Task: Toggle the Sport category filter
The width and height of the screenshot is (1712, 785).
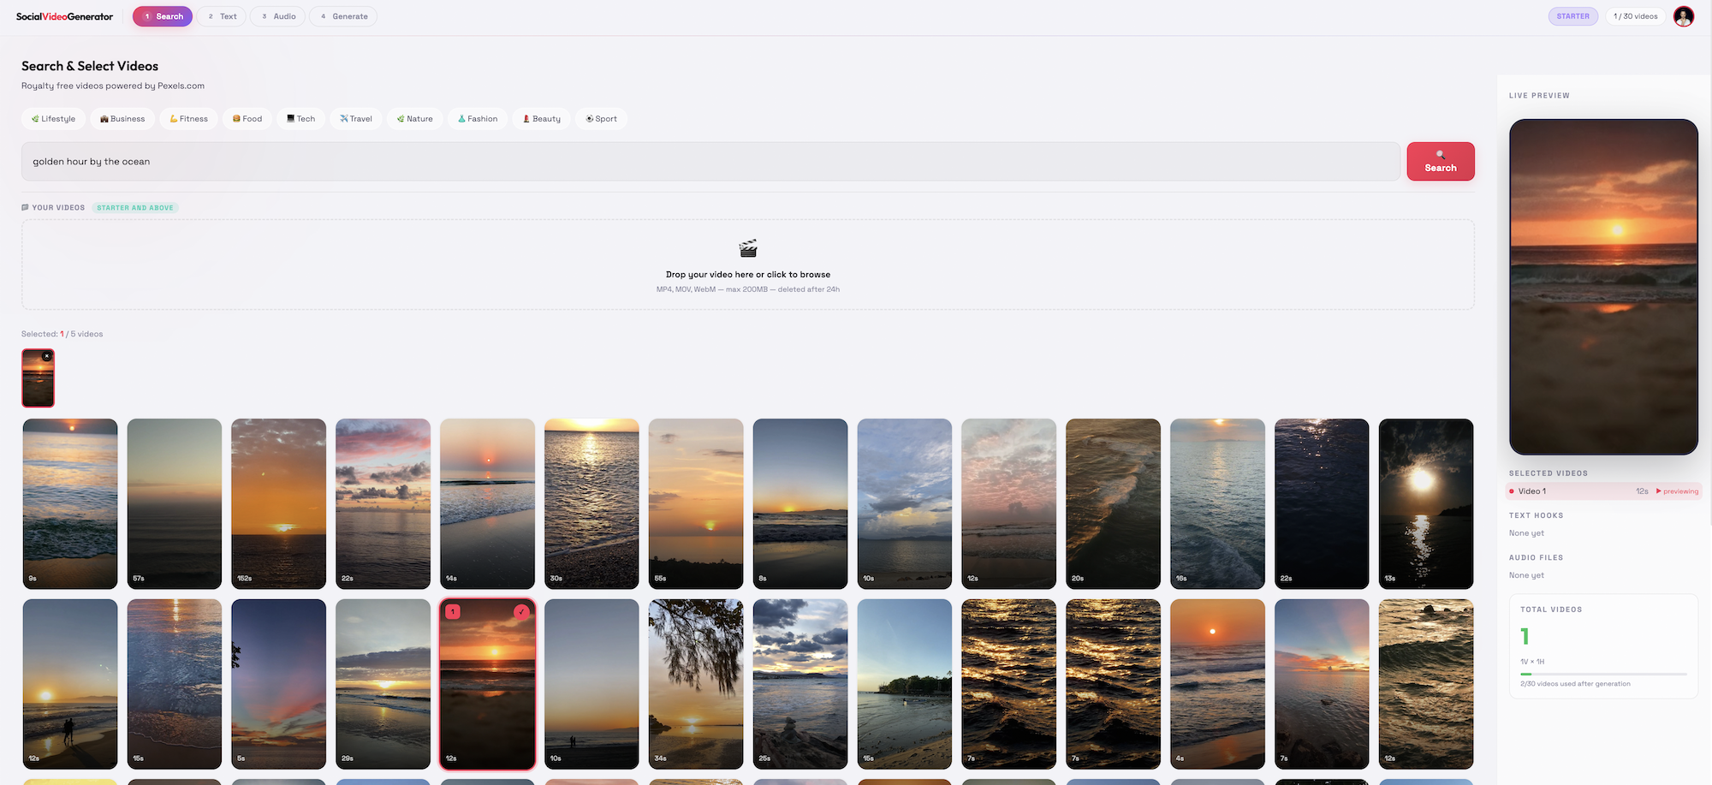Action: coord(601,118)
